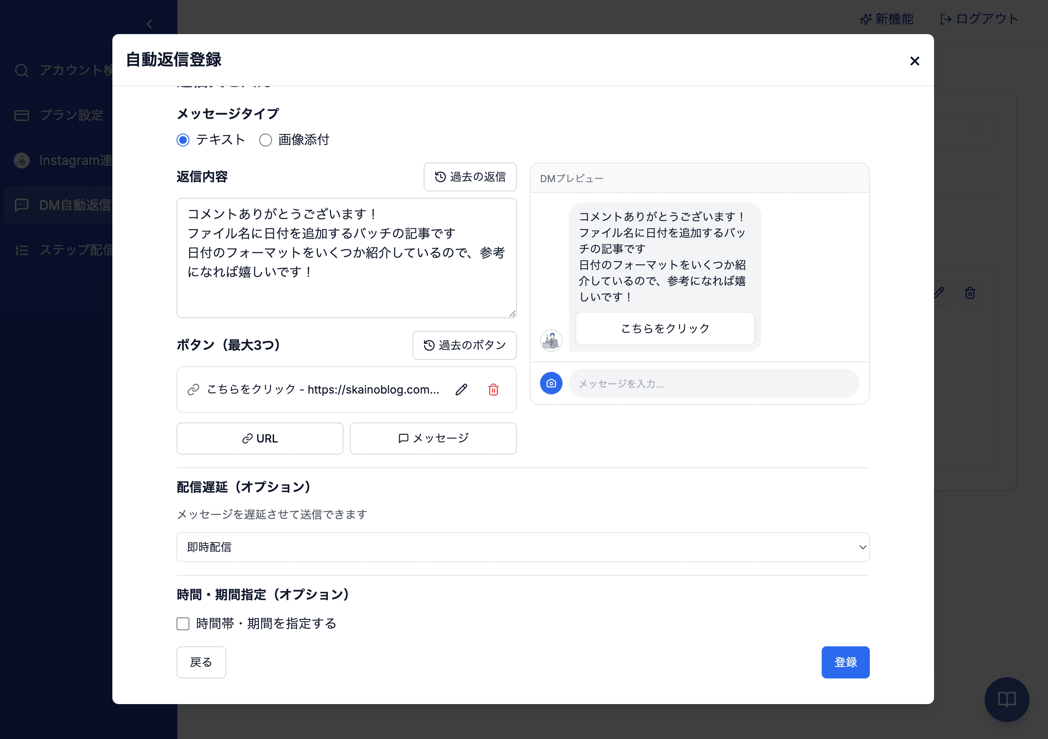Click the link icon beside こちらをクリック entry
Screen dimensions: 1048x739
click(193, 389)
